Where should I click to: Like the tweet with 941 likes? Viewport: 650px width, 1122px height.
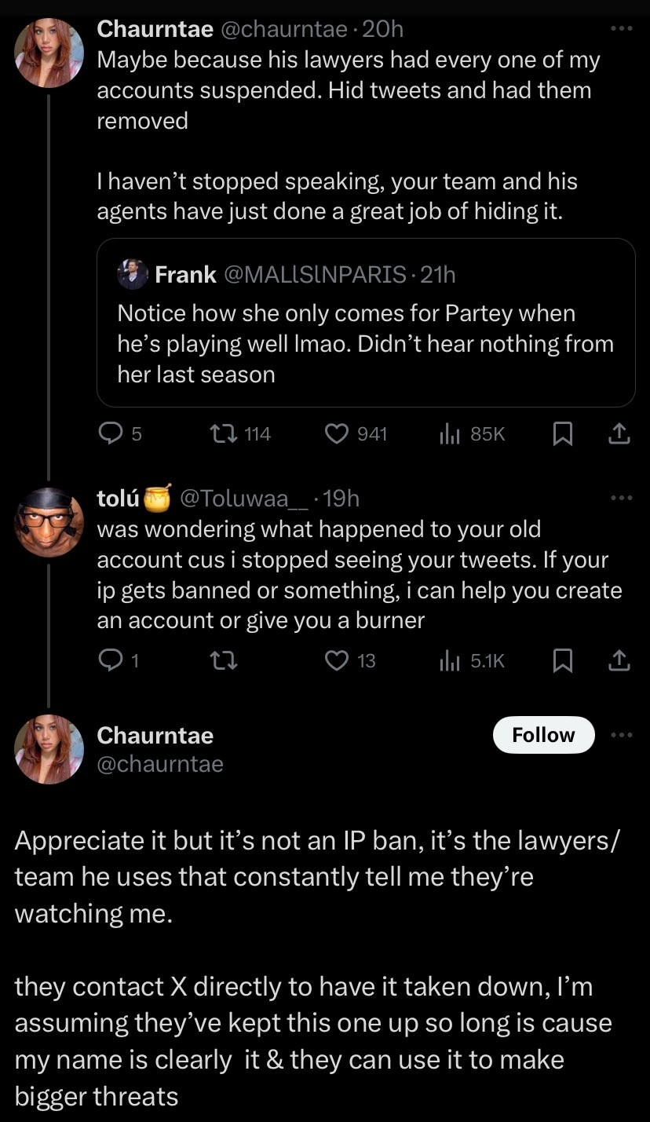pos(337,433)
